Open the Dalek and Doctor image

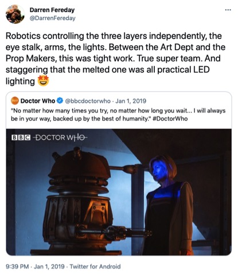tap(119, 192)
